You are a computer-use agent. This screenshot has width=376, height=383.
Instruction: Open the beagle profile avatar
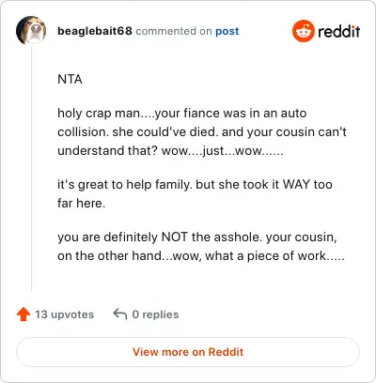[31, 31]
